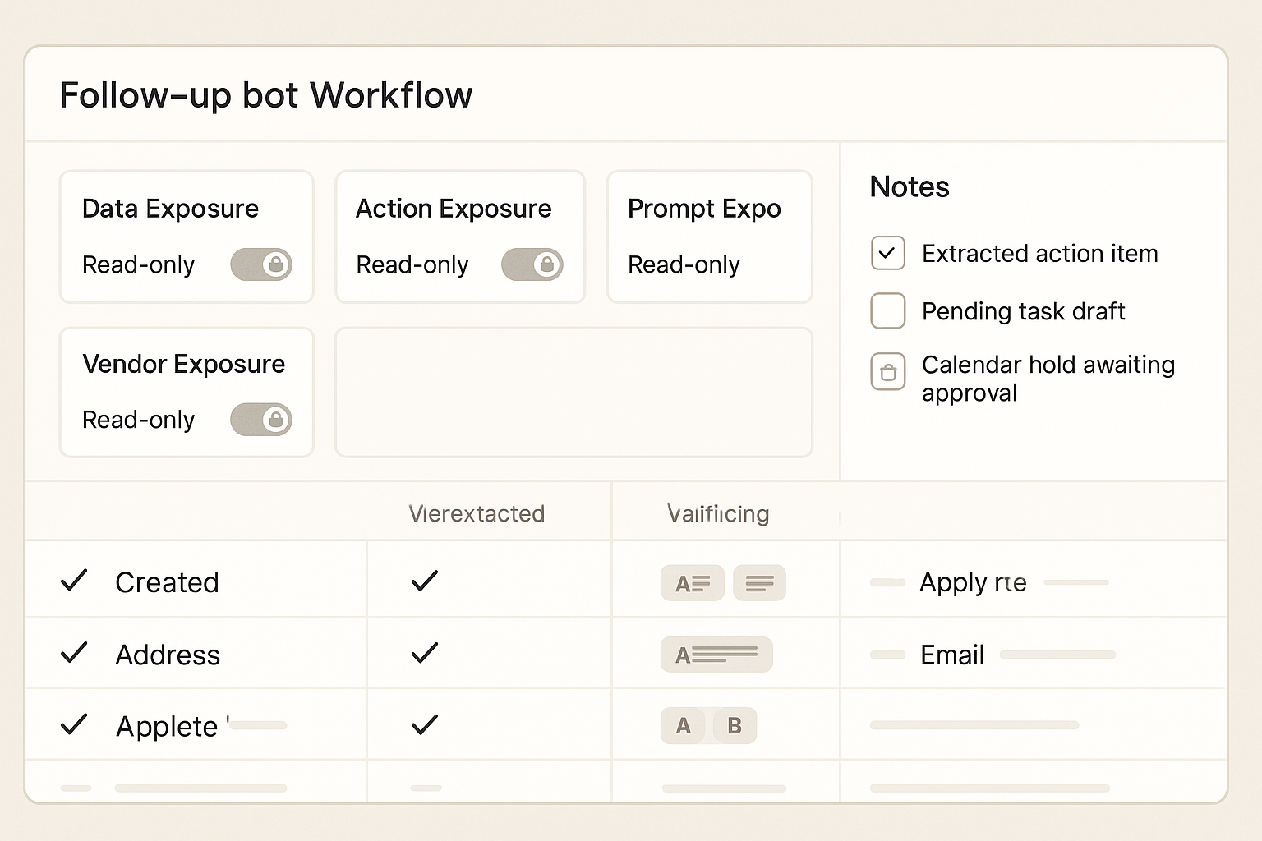Click the extracted checkmark in Applete row
This screenshot has height=841, width=1262.
point(424,725)
